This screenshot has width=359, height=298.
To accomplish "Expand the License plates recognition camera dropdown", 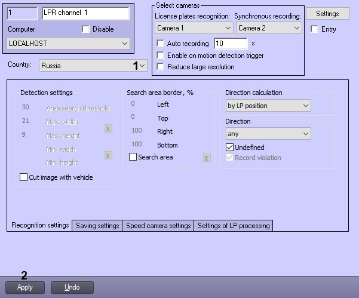I will [x=194, y=28].
